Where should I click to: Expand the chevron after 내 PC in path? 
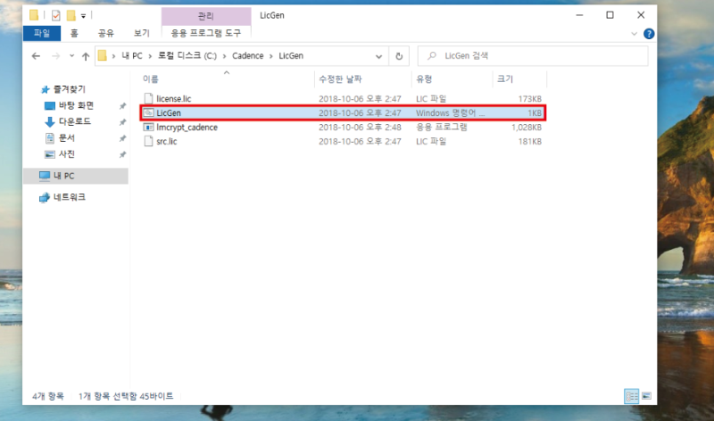150,56
